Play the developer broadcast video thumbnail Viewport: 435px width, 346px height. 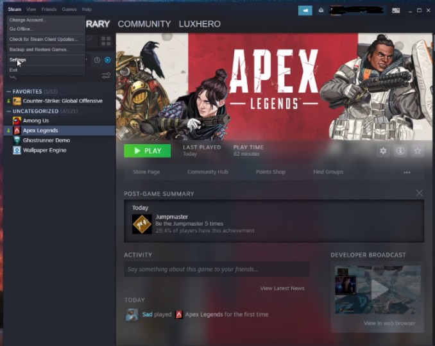point(377,290)
